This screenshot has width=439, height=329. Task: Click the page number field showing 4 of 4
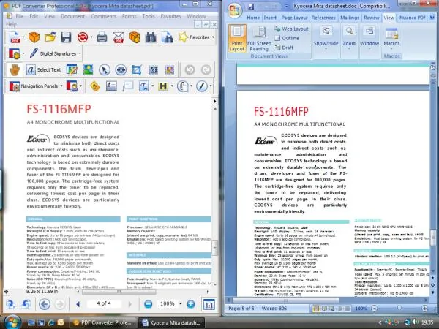pyautogui.click(x=104, y=303)
